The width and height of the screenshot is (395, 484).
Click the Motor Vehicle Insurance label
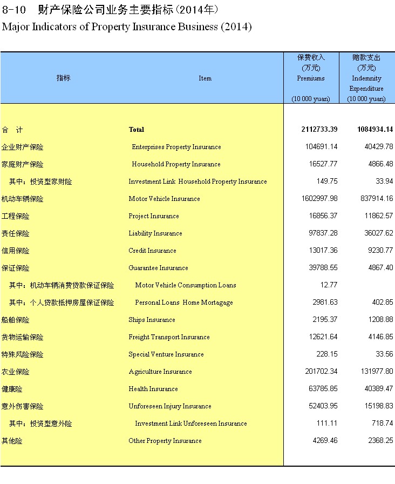click(164, 199)
